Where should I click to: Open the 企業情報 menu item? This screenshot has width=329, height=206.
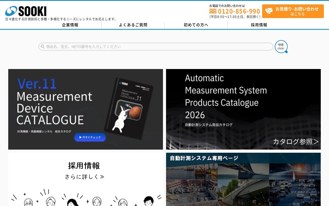[70, 25]
